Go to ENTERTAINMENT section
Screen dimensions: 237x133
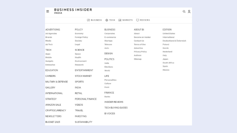click(x=84, y=70)
